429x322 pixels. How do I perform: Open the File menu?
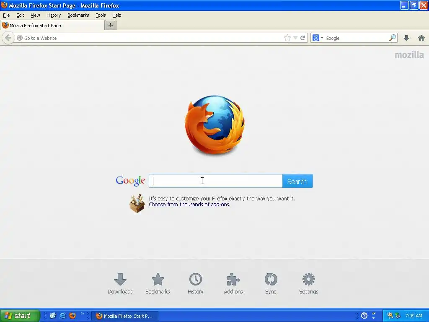6,15
